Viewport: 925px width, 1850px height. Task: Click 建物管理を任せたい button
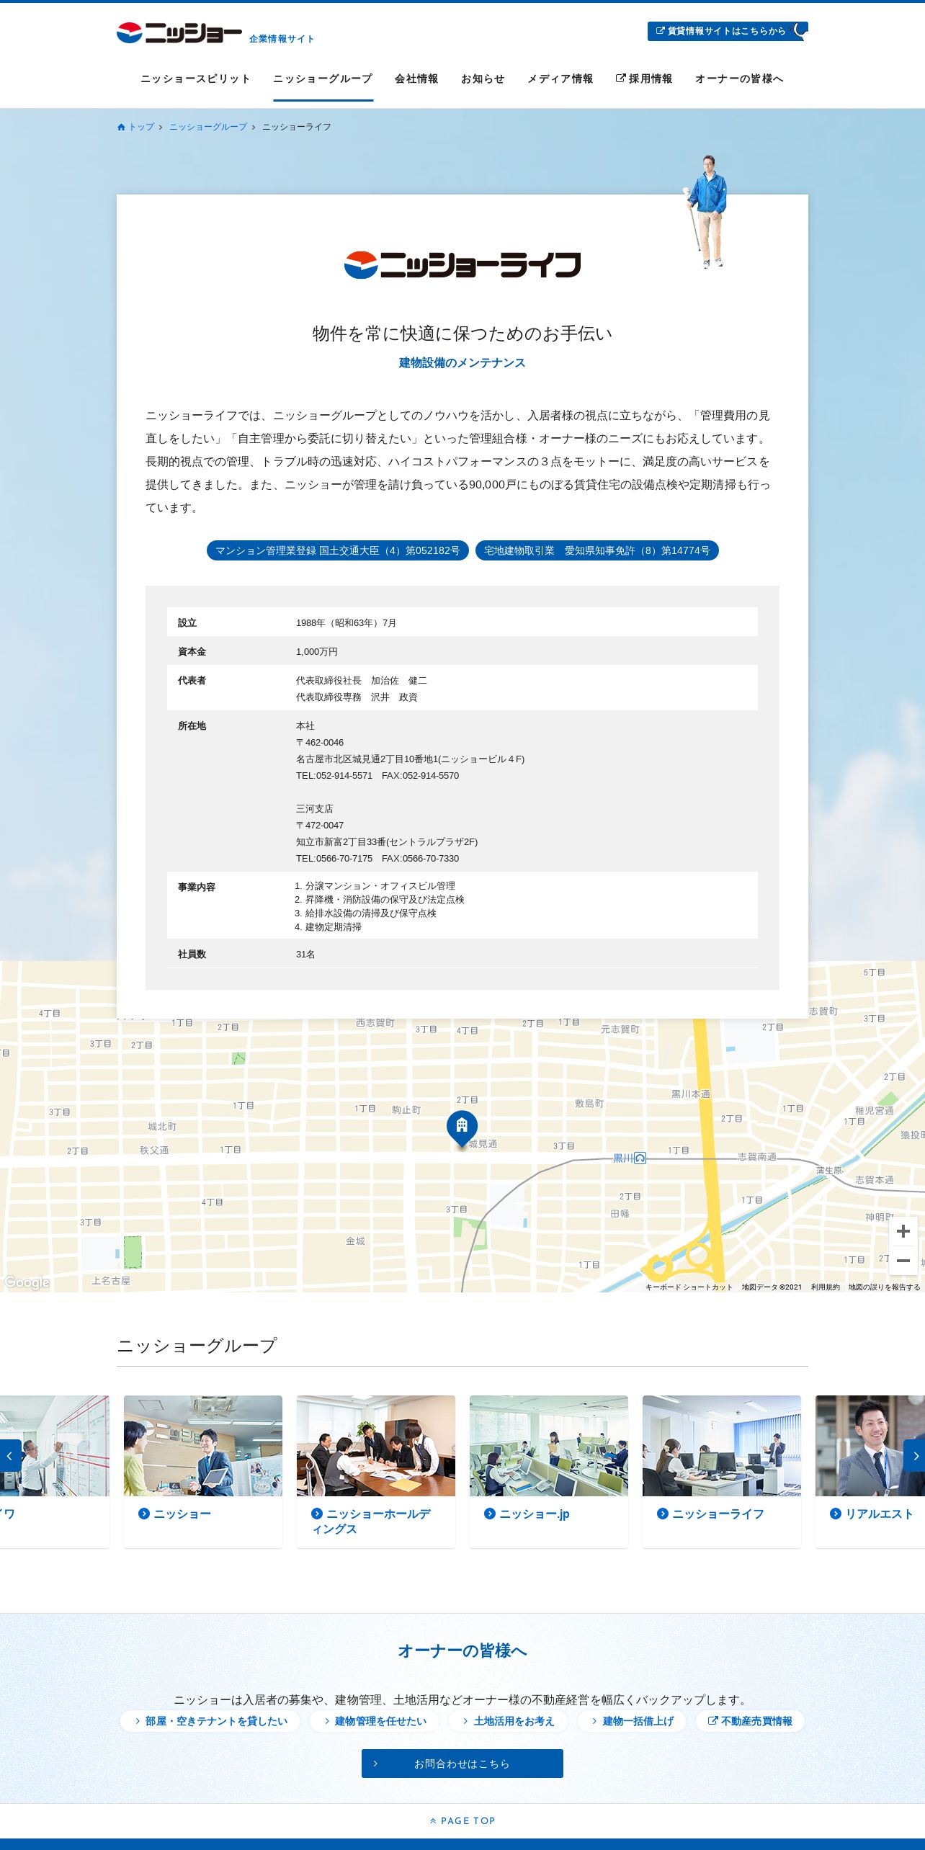375,1721
